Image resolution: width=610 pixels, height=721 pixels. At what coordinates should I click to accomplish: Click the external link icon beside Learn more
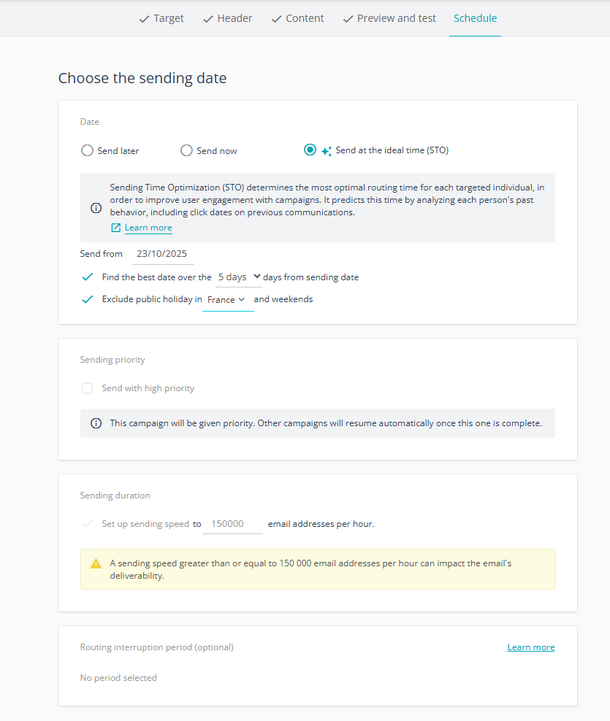click(115, 228)
